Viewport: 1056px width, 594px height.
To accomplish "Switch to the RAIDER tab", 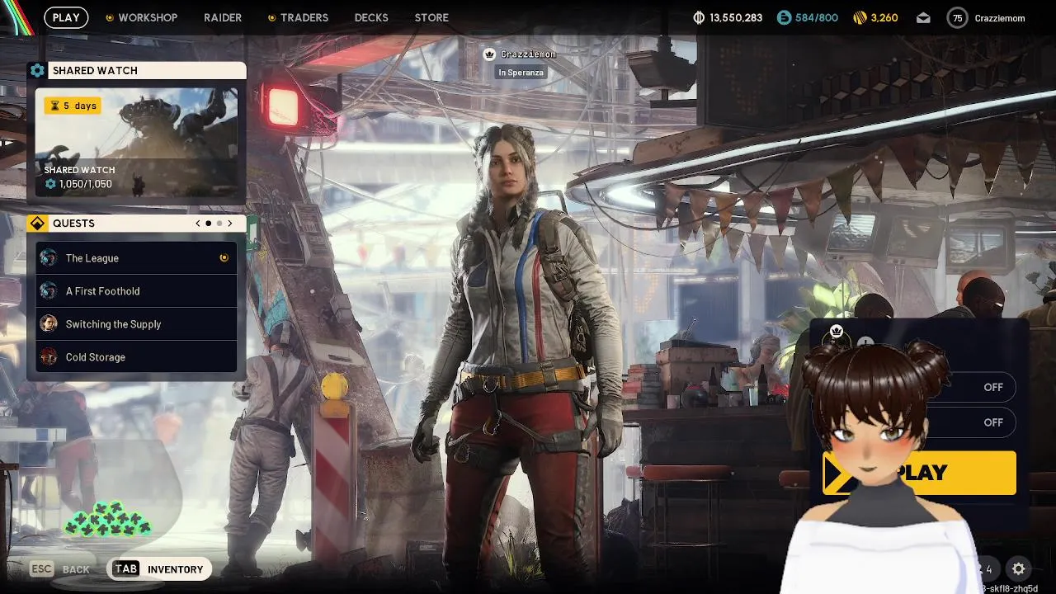I will click(223, 17).
